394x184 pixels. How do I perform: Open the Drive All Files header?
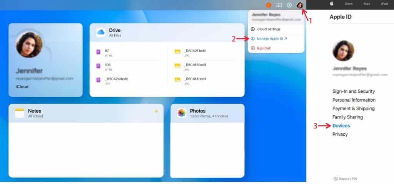167,33
